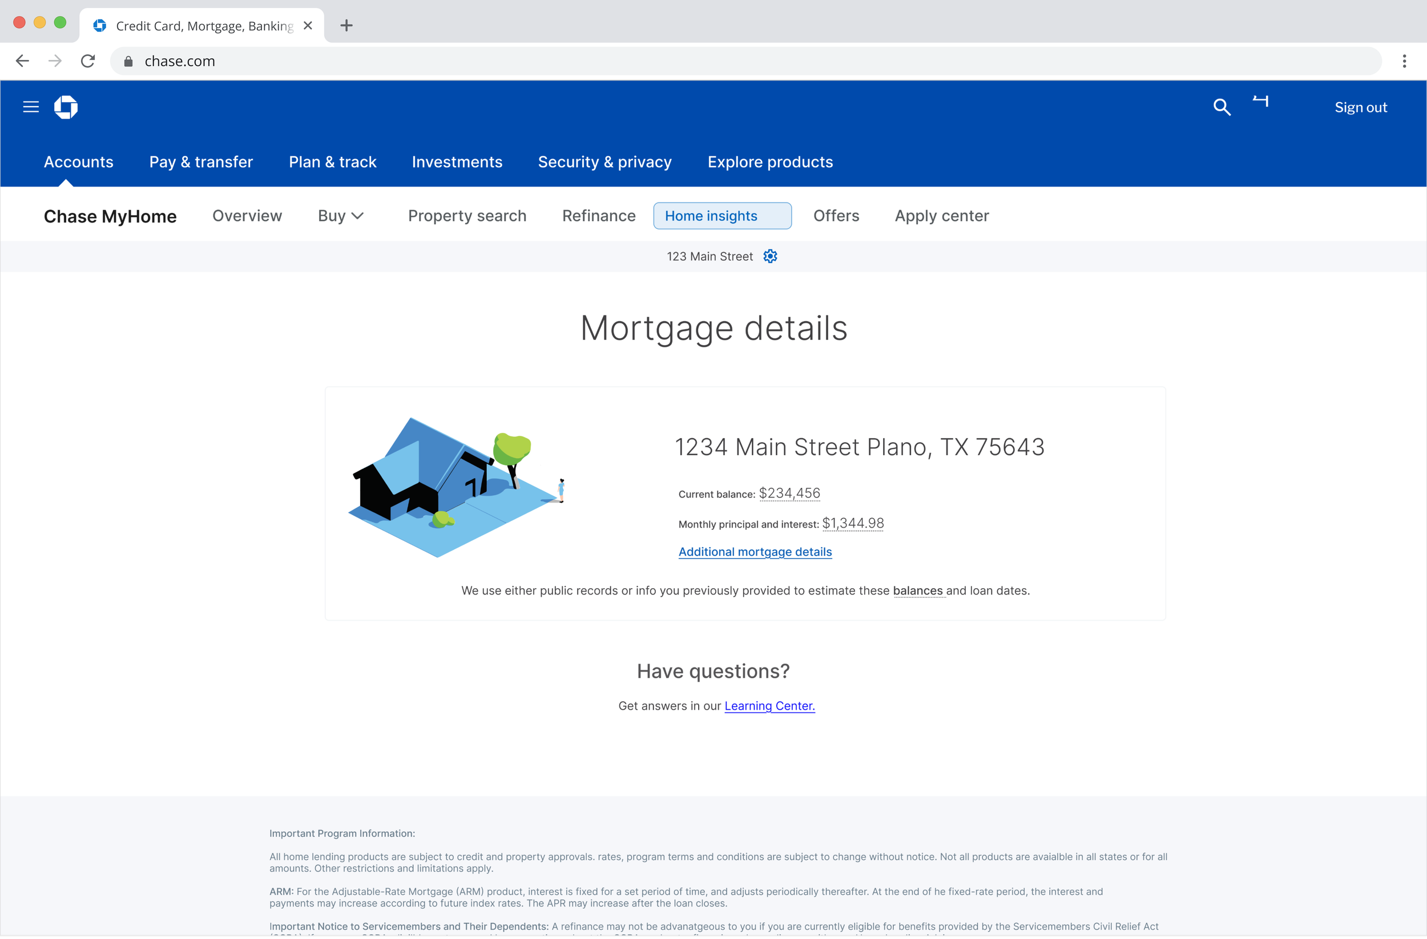Viewport: 1427px width, 939px height.
Task: Open the Accounts menu
Action: coord(79,162)
